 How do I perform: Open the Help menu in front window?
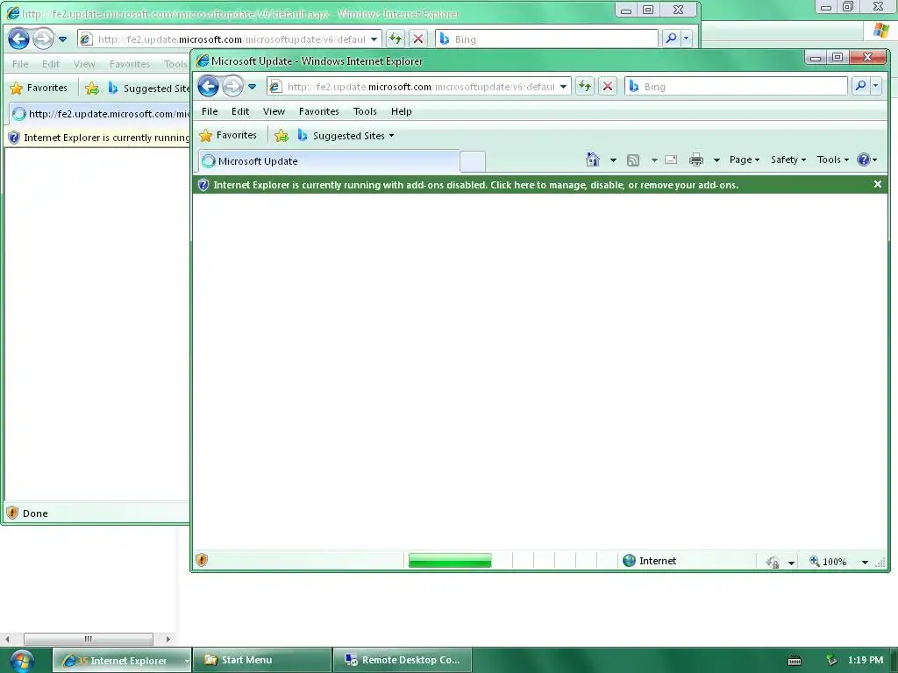tap(402, 111)
